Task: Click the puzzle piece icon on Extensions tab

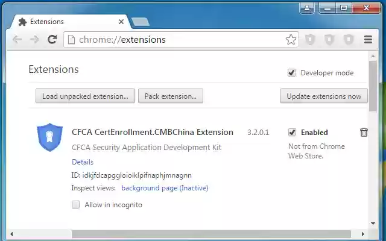Action: coord(23,22)
